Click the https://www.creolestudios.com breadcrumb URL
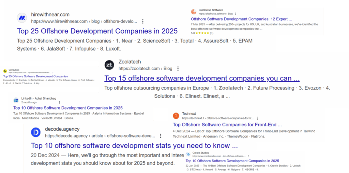Image resolution: width=349 pixels, height=173 pixels. pos(219,156)
